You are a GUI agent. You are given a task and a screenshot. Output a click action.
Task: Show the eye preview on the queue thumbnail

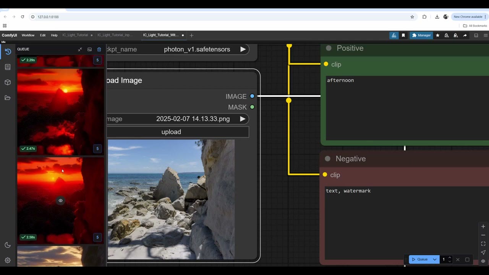60,201
